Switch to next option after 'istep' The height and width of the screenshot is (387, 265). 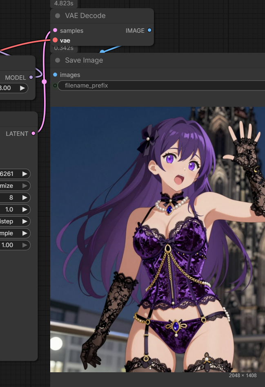(x=25, y=221)
